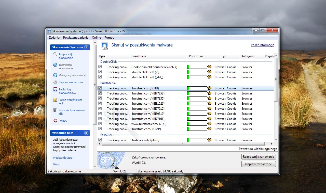The image size is (326, 193).
Task: Click the magnifier icon beside Rozpocznij skanowanie
Action: click(55, 54)
